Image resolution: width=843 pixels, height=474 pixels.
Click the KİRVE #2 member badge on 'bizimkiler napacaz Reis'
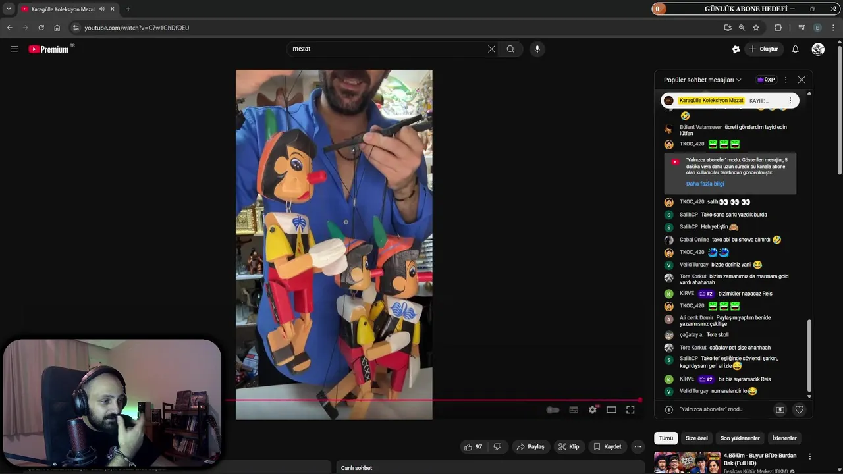pyautogui.click(x=706, y=294)
